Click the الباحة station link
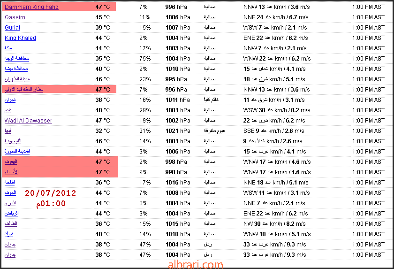The height and width of the screenshot is (269, 394). [x=9, y=182]
